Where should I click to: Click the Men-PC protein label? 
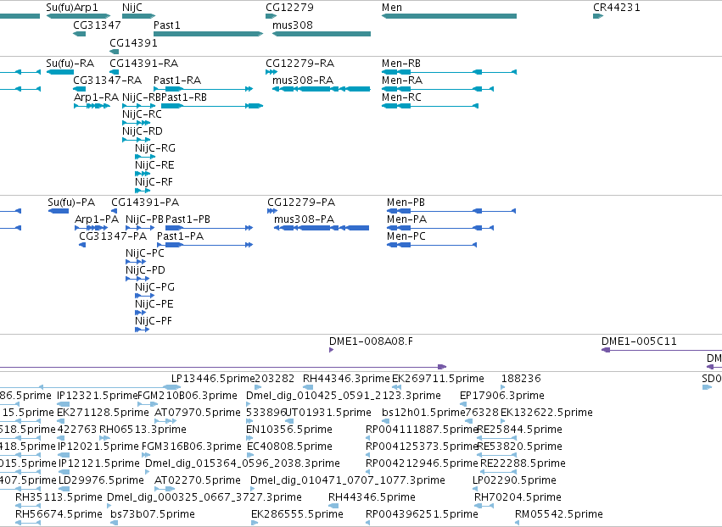406,236
